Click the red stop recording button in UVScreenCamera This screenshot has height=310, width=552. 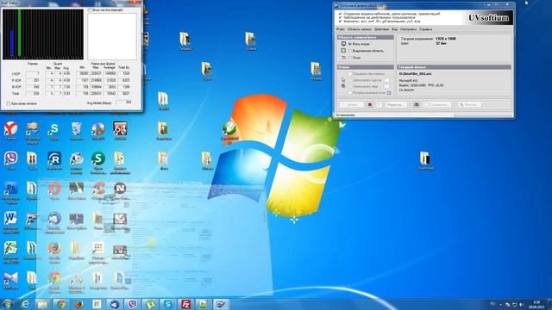tap(370, 105)
